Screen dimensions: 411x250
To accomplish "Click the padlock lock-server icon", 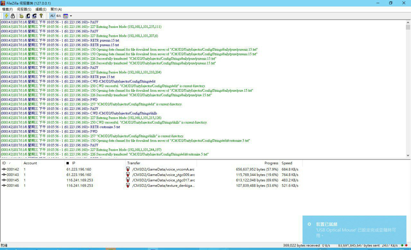I will pos(13,16).
